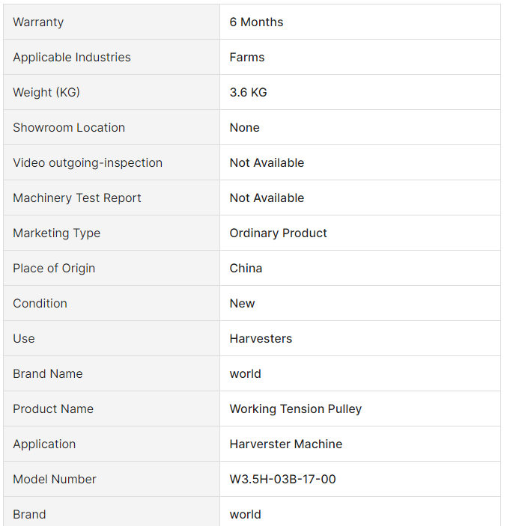Click the Machinery Test Report label
The height and width of the screenshot is (526, 507).
click(x=77, y=198)
